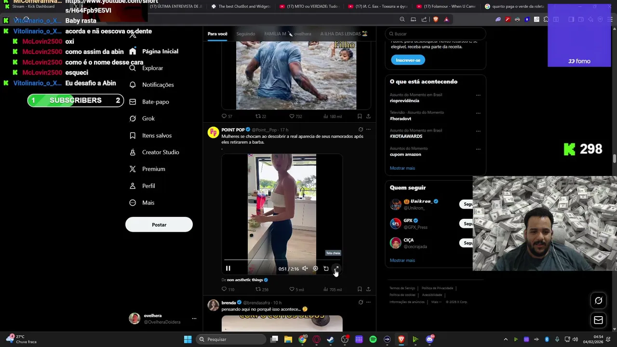The width and height of the screenshot is (617, 347).
Task: Open brenda post more options
Action: tap(368, 303)
